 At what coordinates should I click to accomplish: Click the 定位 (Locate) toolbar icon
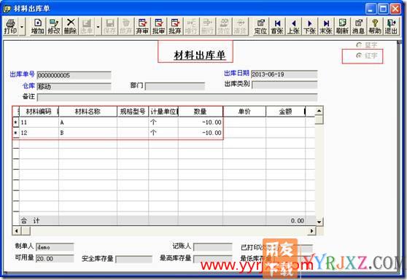click(260, 26)
